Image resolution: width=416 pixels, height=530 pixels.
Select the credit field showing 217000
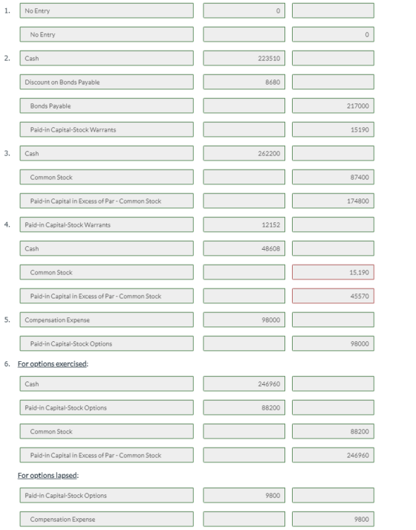pos(333,106)
